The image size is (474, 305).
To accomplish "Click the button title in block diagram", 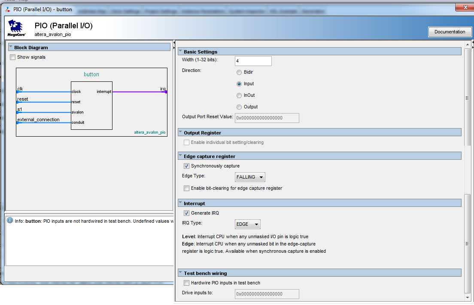I will coord(91,75).
